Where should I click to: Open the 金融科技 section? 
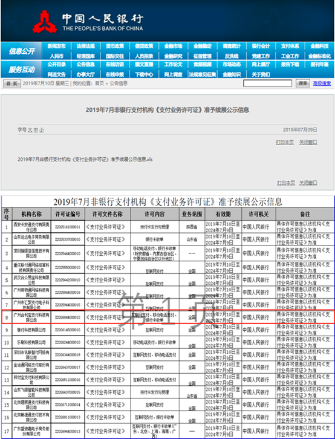319,46
